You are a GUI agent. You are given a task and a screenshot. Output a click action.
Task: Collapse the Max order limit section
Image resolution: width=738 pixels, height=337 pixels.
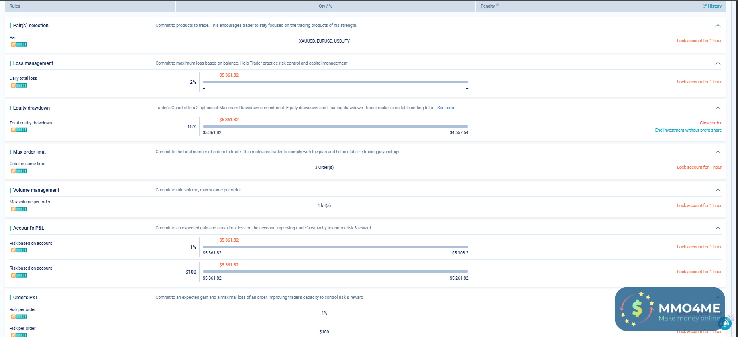[718, 152]
